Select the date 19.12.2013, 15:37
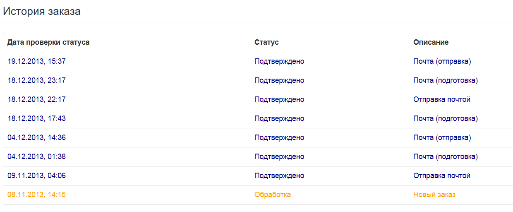513x212 pixels. click(x=36, y=61)
